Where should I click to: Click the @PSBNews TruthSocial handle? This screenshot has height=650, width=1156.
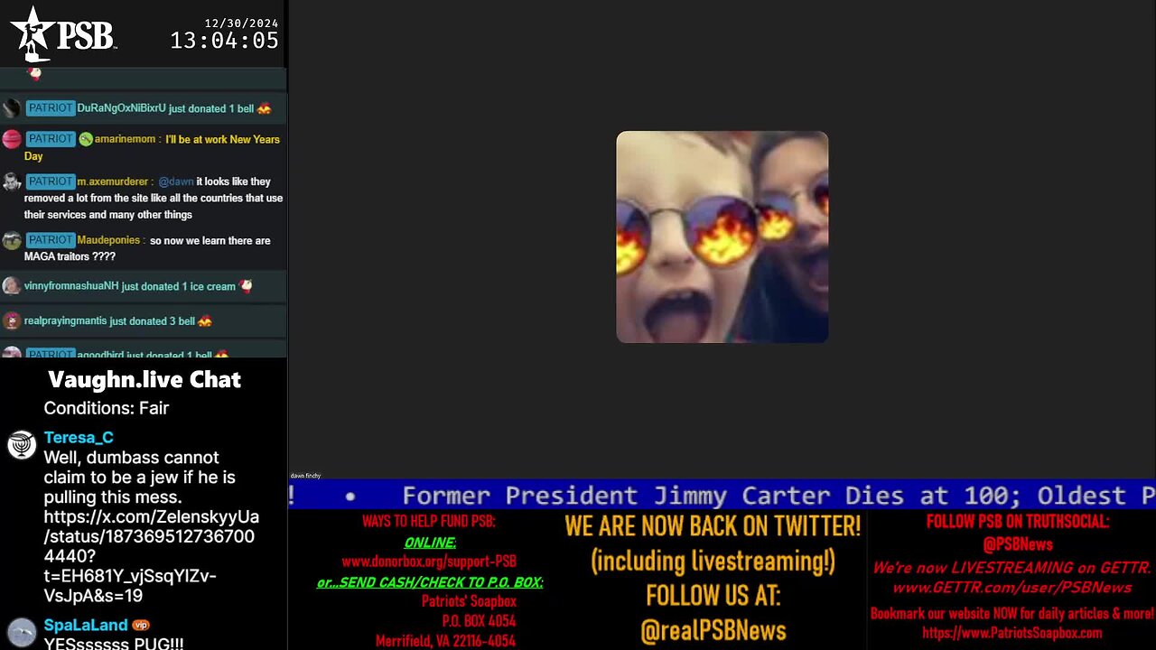(1018, 544)
